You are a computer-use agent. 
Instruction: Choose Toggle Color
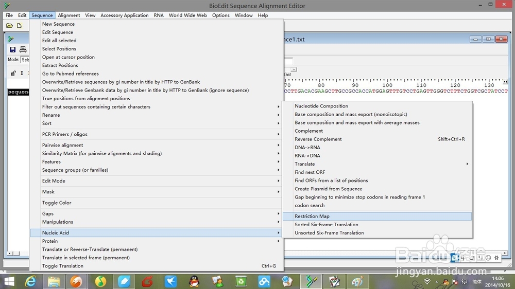coord(157,203)
